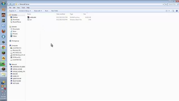Click the Favorites star icon
The height and width of the screenshot is (101, 179).
[10, 15]
